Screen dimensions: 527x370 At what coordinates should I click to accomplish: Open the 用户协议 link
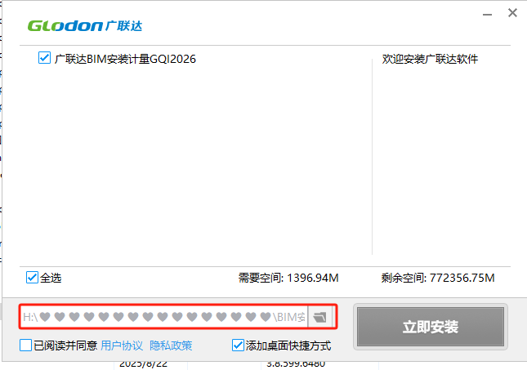(x=122, y=345)
